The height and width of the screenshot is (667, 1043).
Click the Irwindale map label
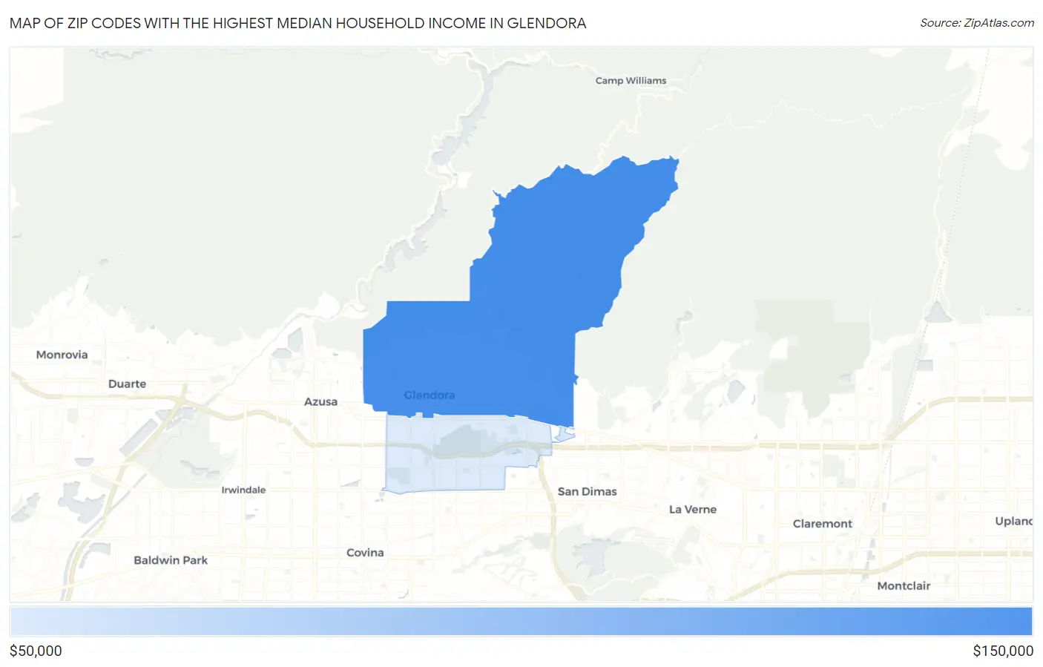[243, 490]
